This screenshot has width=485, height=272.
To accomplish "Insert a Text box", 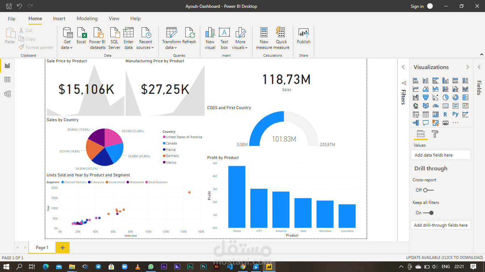I will tap(224, 39).
